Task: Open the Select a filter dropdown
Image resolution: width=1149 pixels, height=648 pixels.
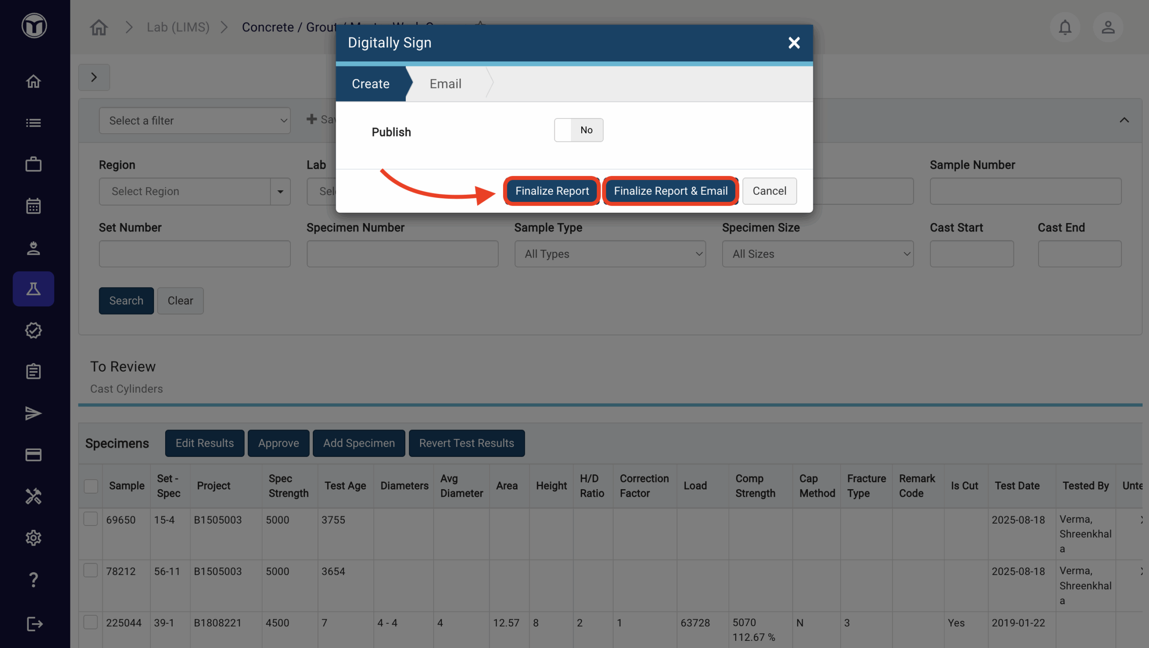Action: (194, 120)
